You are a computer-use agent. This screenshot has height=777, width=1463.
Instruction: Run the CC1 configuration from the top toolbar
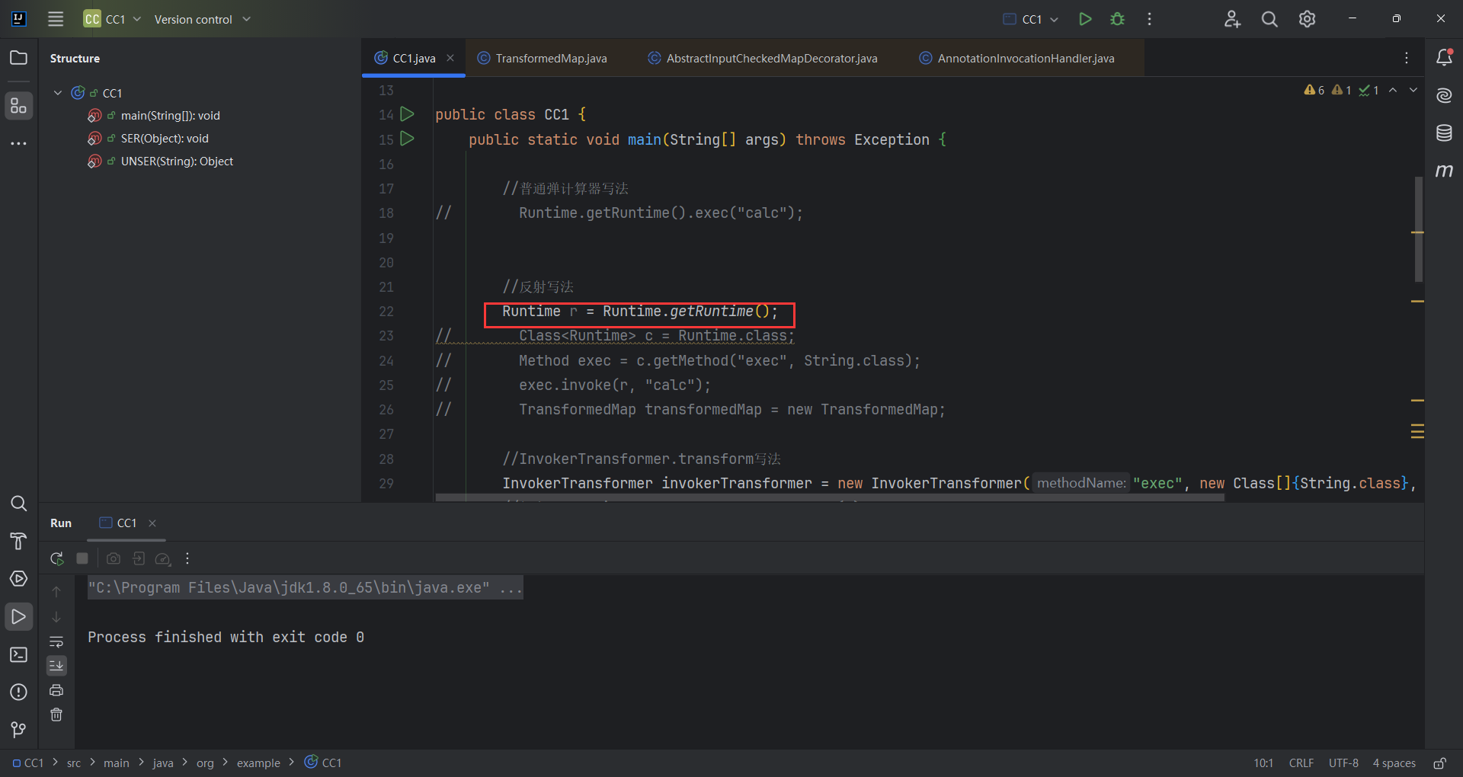[1085, 19]
